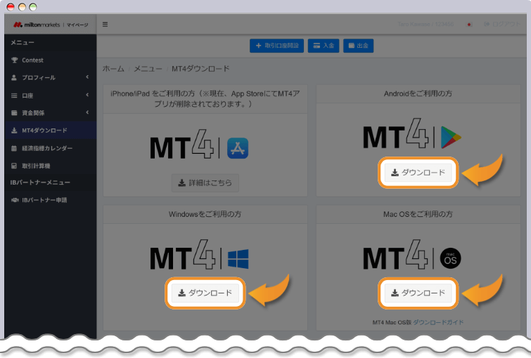Click the calendar icon beside 経済指標カレンダー
This screenshot has height=358, width=531.
tap(14, 148)
